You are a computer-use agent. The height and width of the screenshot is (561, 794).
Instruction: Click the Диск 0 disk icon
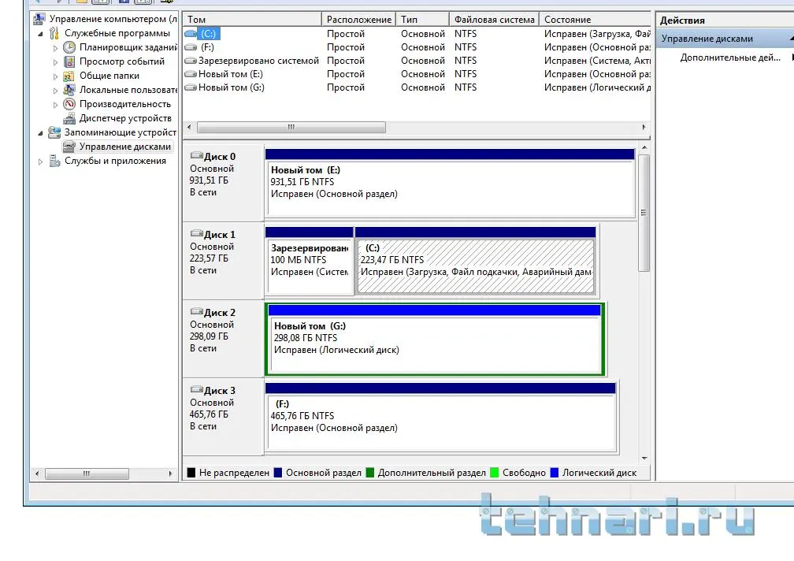pos(196,155)
